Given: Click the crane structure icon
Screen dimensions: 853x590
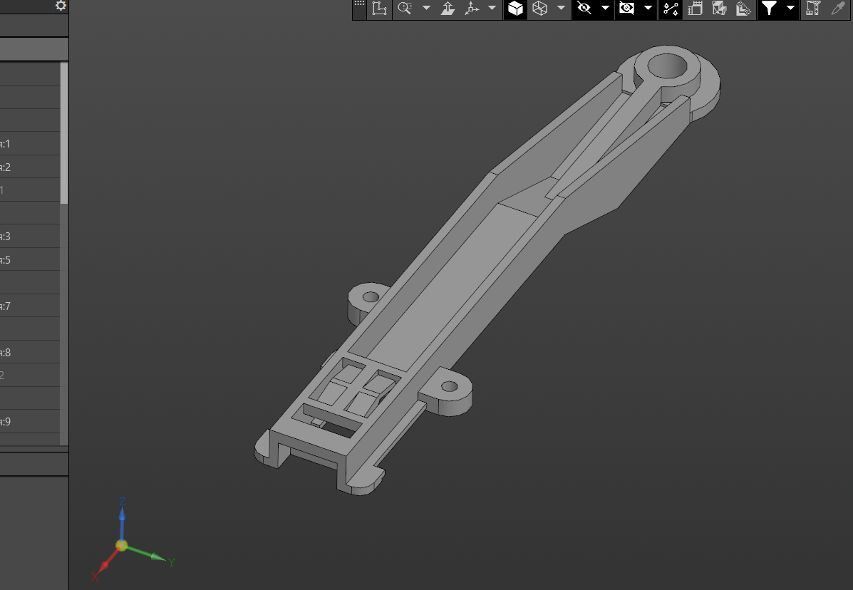Looking at the screenshot, I should pyautogui.click(x=813, y=8).
